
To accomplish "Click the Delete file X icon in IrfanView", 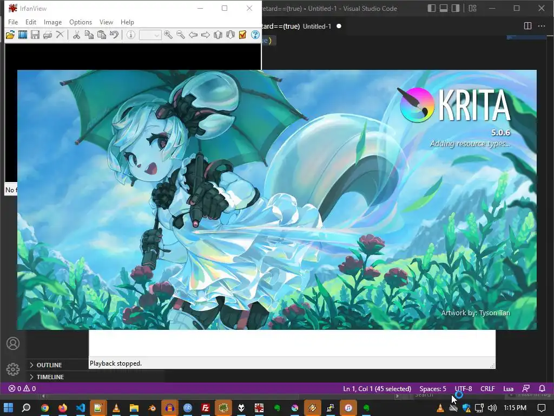I will click(x=60, y=35).
